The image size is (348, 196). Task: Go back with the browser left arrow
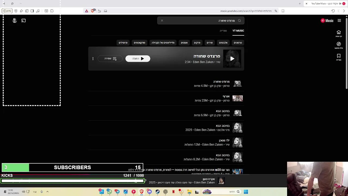[x=338, y=11]
